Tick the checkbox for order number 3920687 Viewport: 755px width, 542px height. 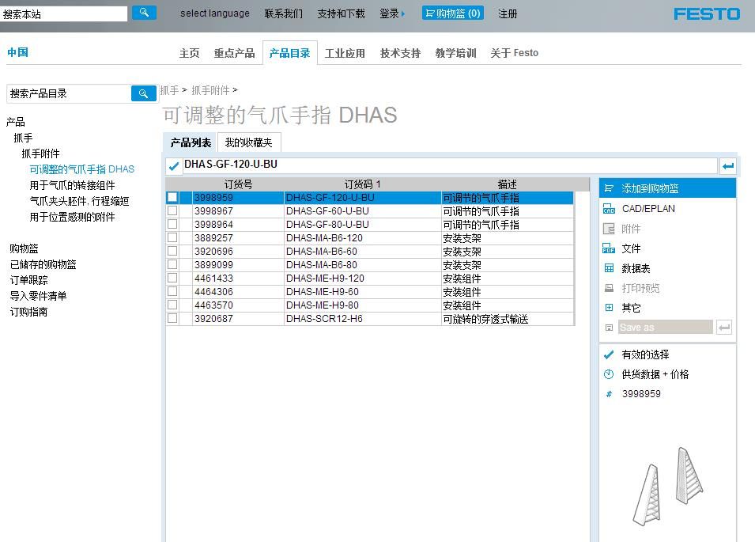click(172, 318)
